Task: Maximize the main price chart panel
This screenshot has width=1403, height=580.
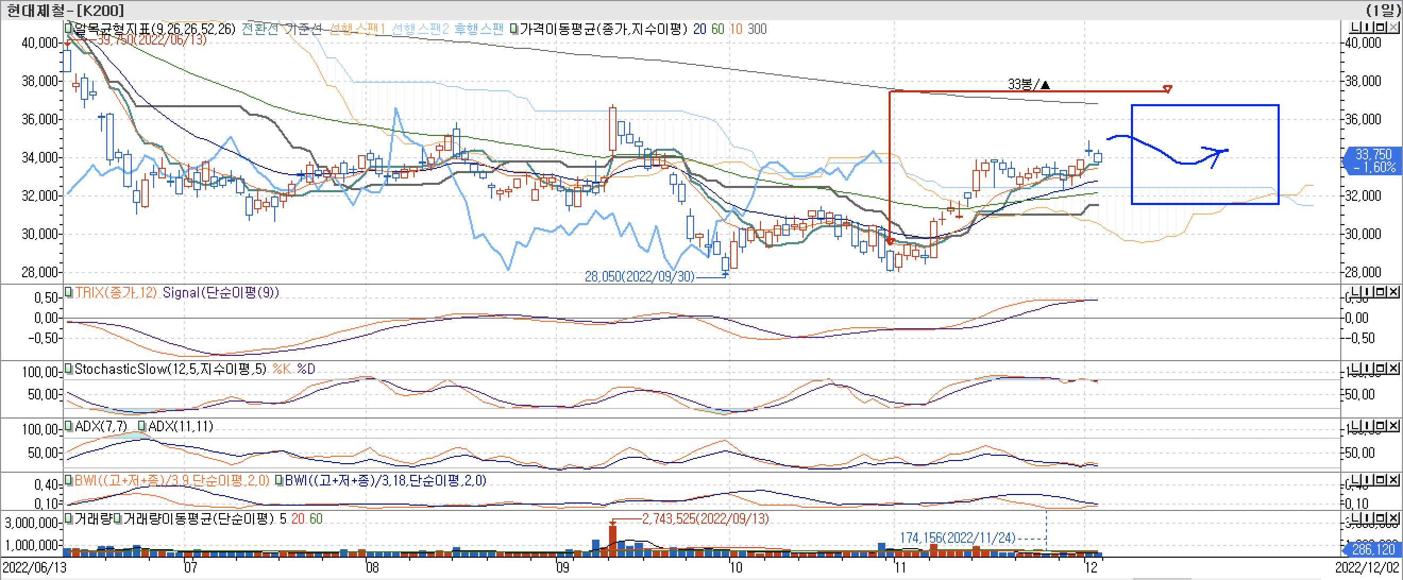Action: coord(1381,27)
